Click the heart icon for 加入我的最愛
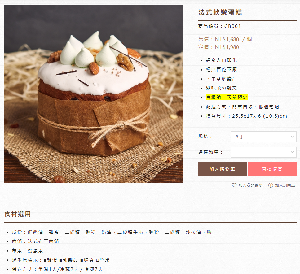Screen dimensions: 300x274 pos(234,185)
